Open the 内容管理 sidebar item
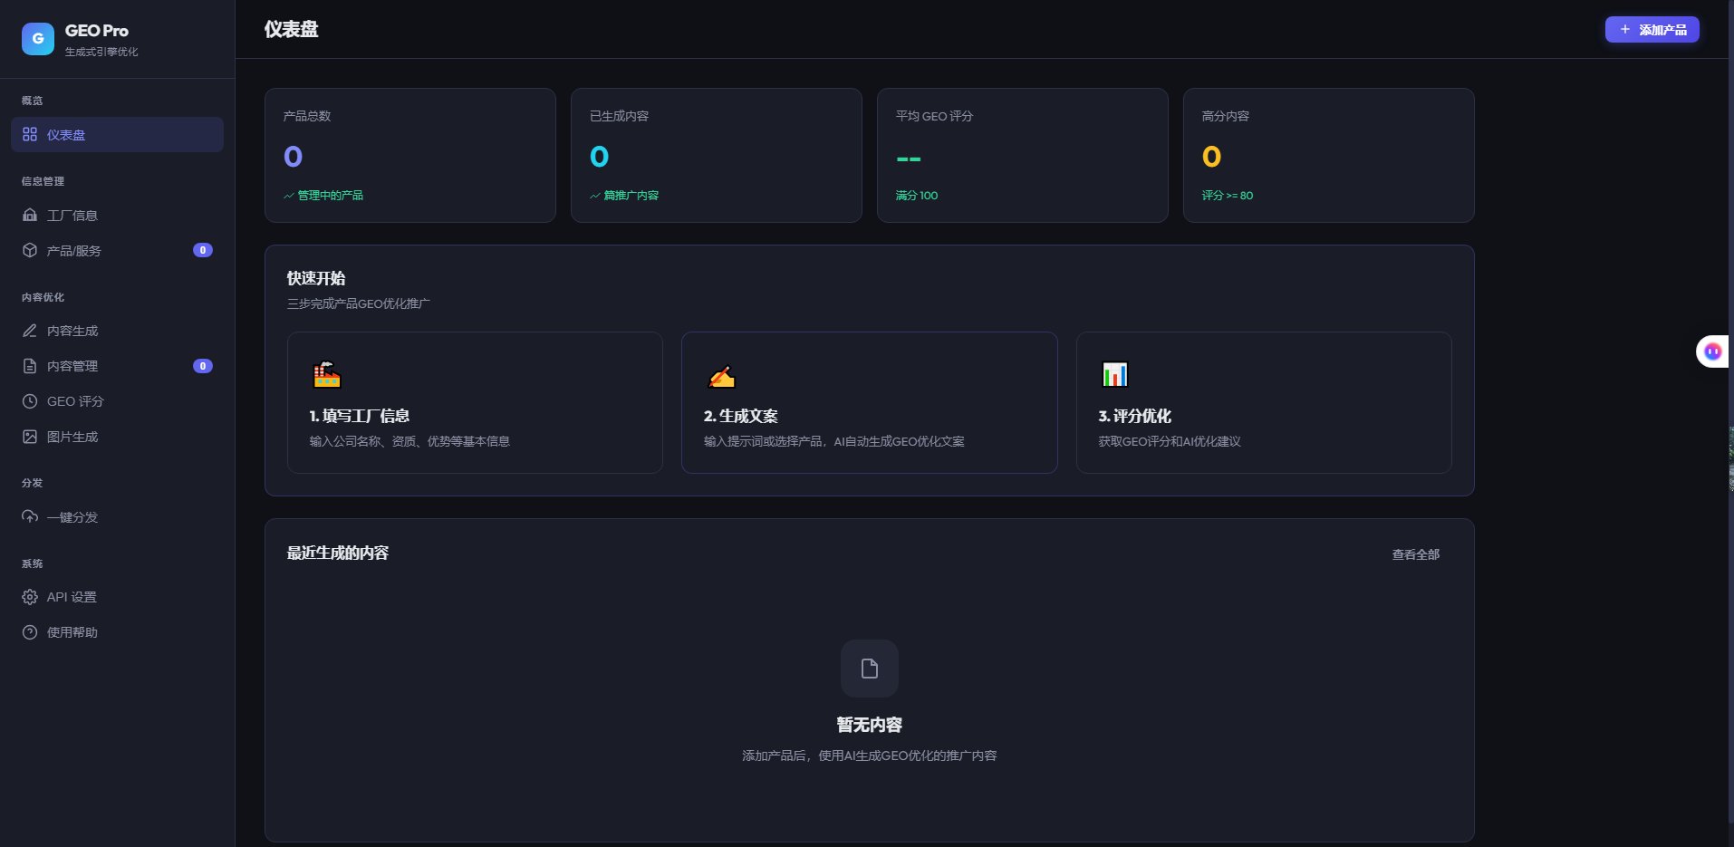 [x=117, y=366]
